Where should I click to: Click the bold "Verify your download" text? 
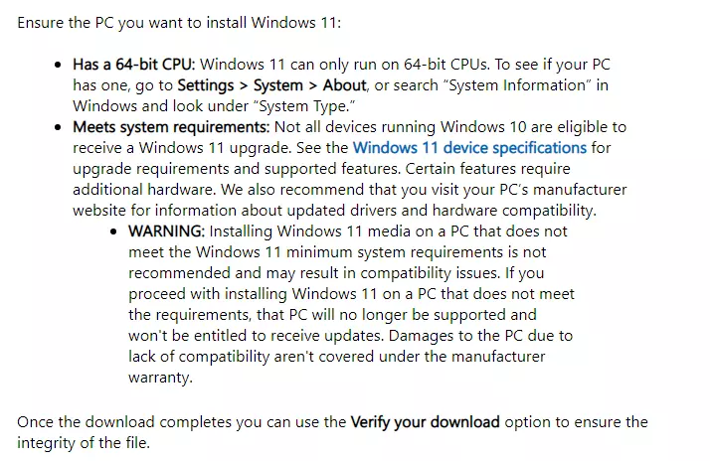(425, 422)
